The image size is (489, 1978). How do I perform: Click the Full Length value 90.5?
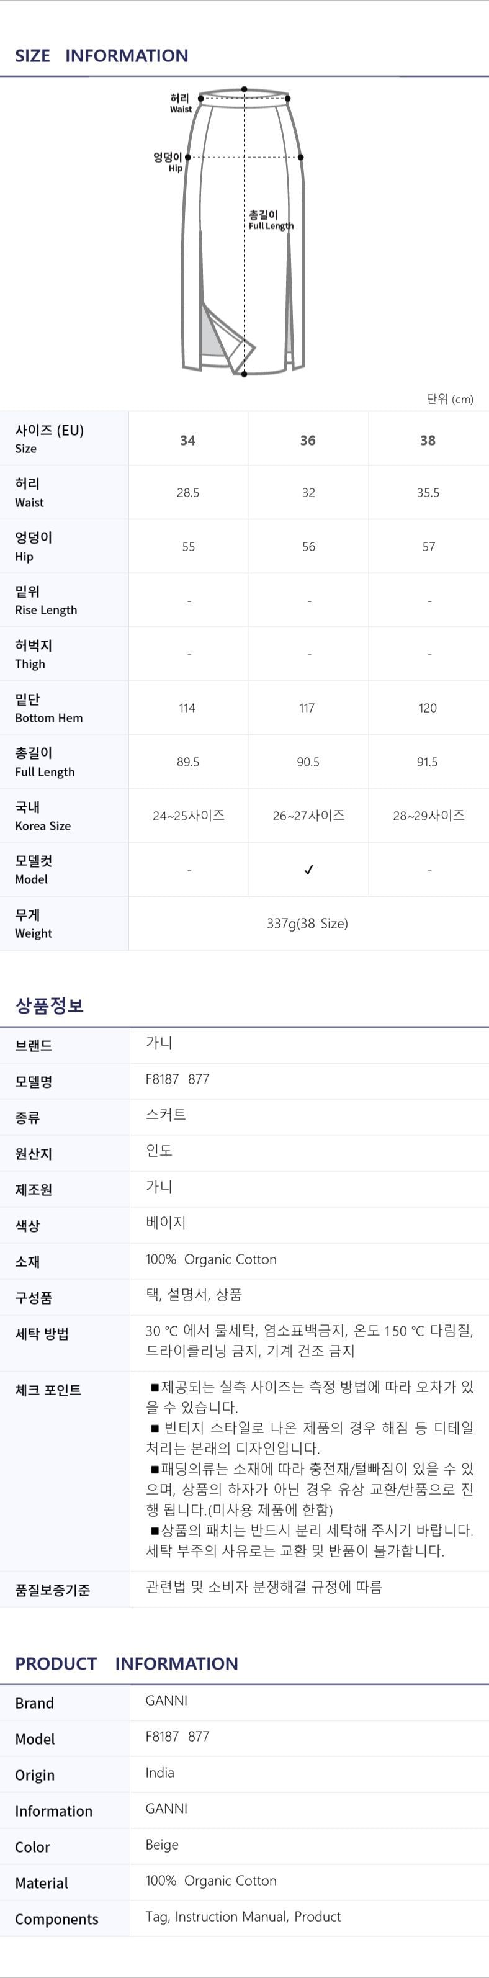click(x=308, y=762)
